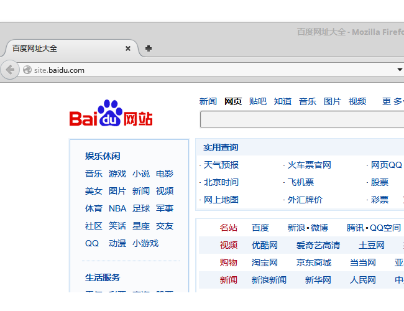The width and height of the screenshot is (404, 311).
Task: Click the 娱乐休闲 section heading
Action: tap(103, 156)
